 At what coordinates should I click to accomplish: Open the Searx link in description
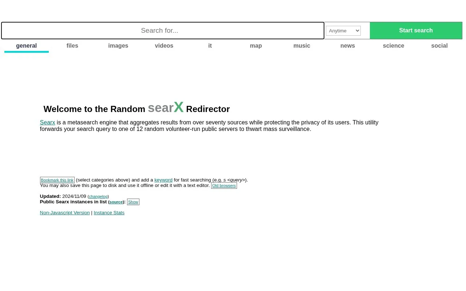tap(47, 123)
